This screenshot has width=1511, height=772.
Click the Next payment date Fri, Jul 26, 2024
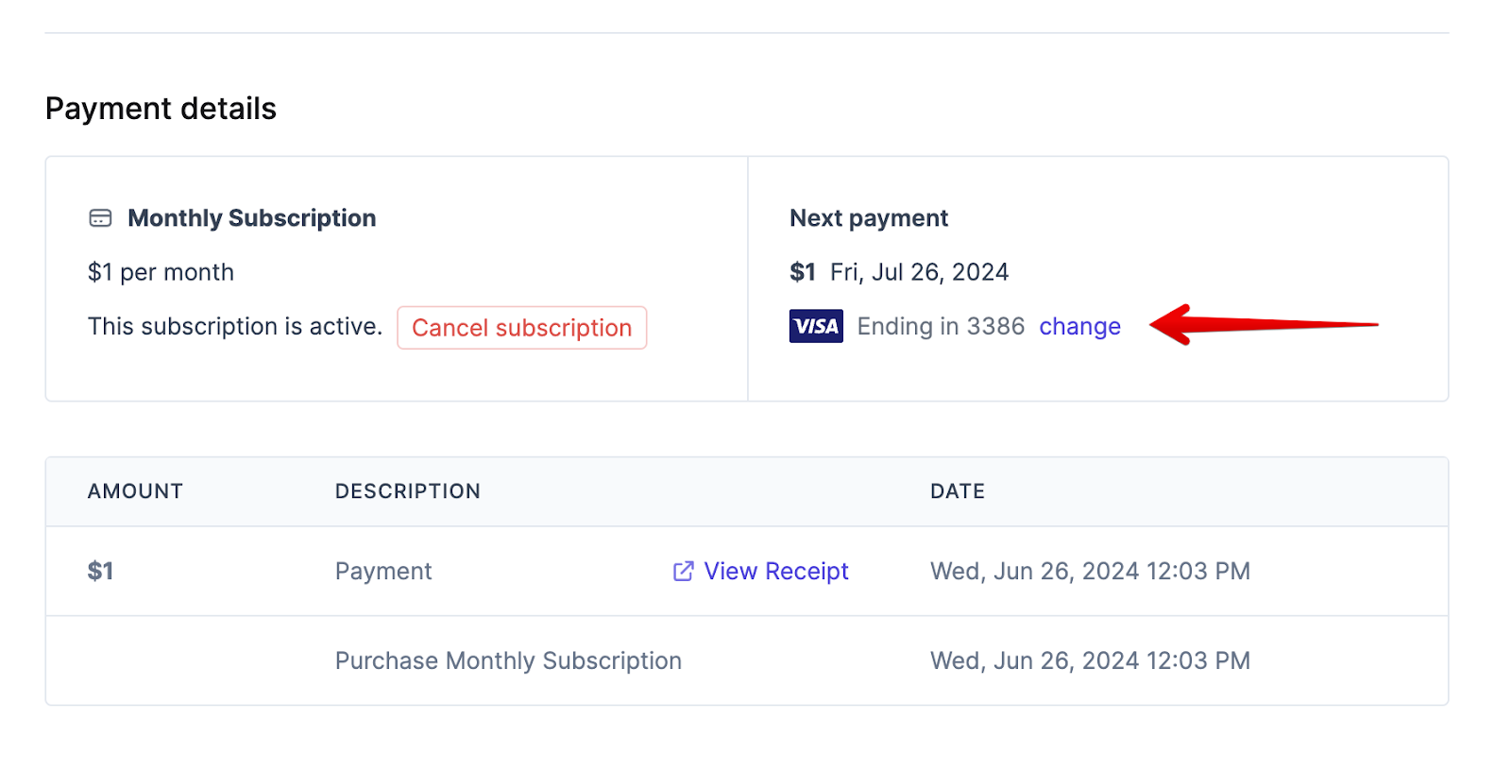point(919,272)
